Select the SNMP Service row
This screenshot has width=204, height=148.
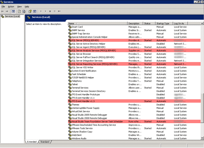pos(134,30)
